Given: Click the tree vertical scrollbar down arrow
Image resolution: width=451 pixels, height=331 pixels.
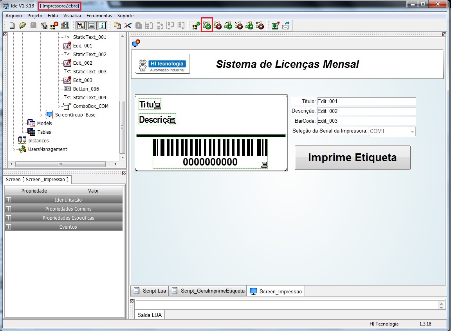Looking at the screenshot, I should [x=123, y=158].
